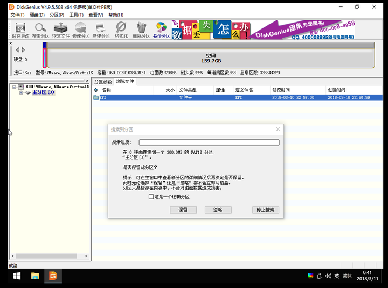Image resolution: width=388 pixels, height=288 pixels.
Task: Go to next disk with right arrow
Action: pyautogui.click(x=23, y=50)
